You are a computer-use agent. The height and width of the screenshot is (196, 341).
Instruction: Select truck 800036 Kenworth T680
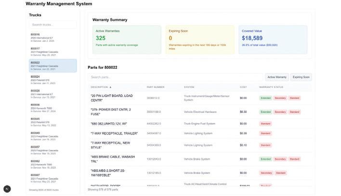point(52,107)
